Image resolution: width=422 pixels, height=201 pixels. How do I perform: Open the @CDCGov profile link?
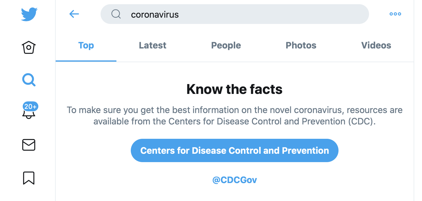235,180
